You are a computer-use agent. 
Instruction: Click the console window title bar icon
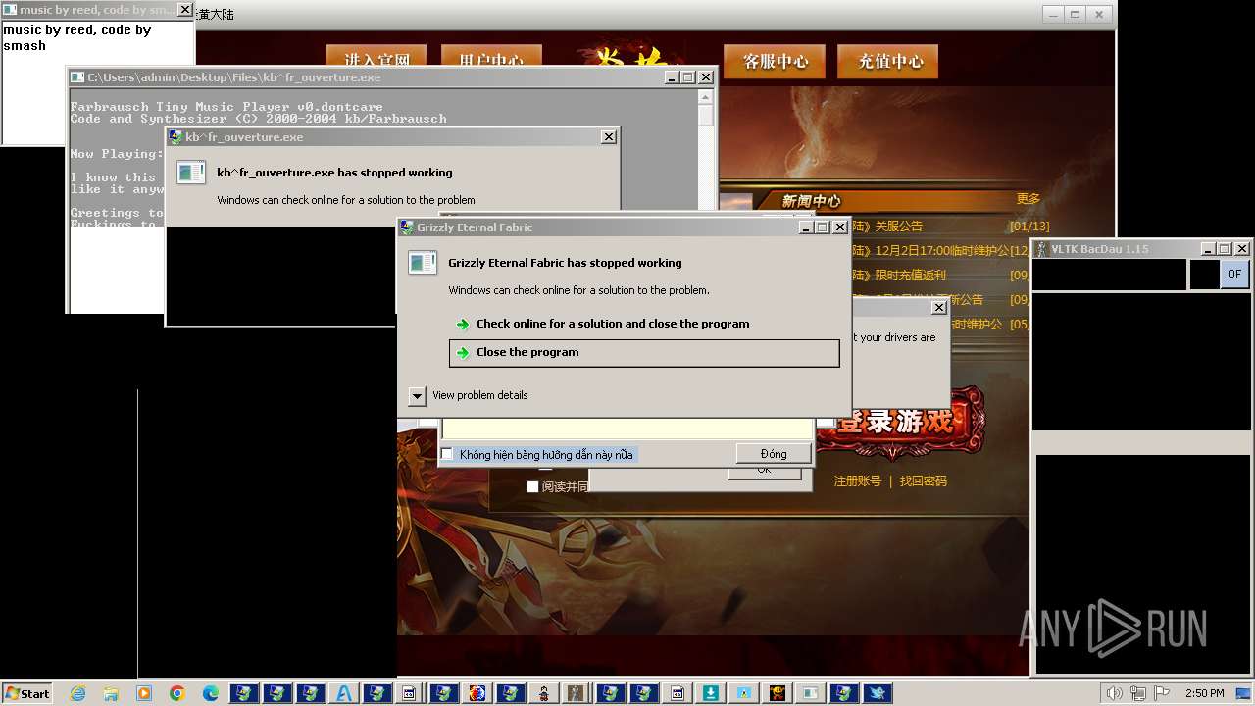77,77
